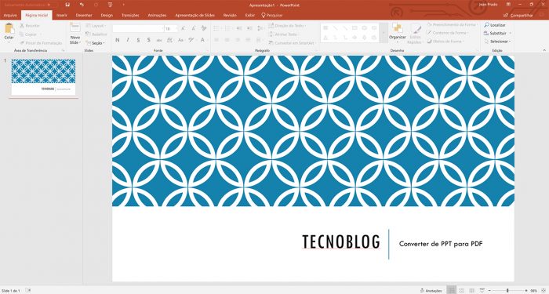Click the 'Converter de PPT para PDF' subtitle
This screenshot has height=294, width=549.
(441, 244)
